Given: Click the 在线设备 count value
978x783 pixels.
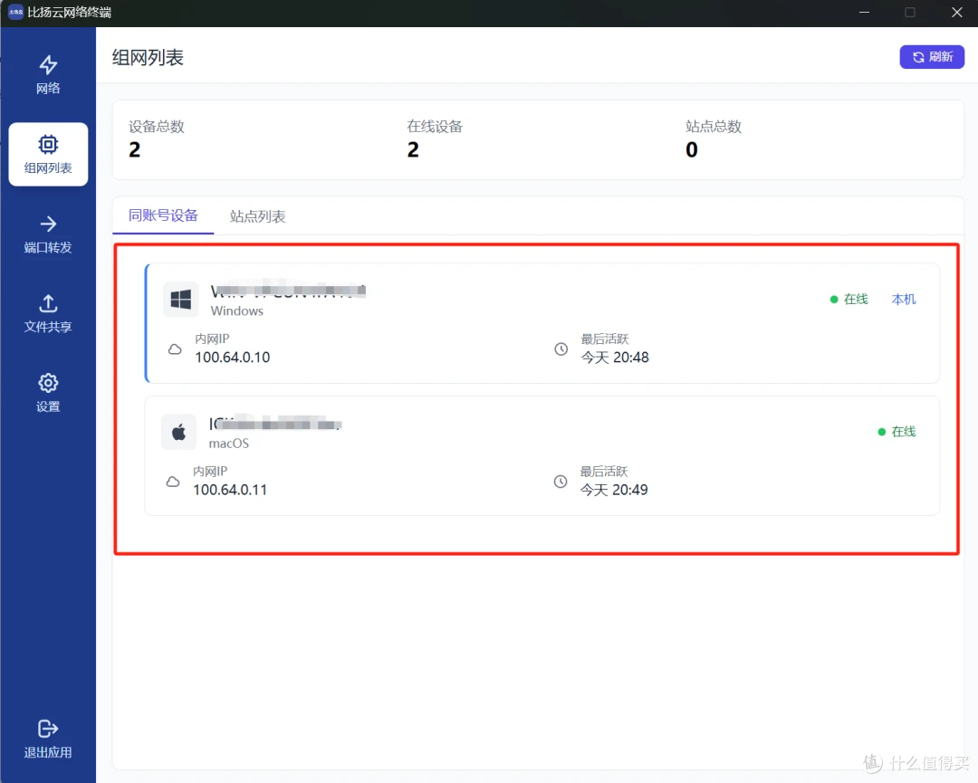Looking at the screenshot, I should click(x=413, y=149).
